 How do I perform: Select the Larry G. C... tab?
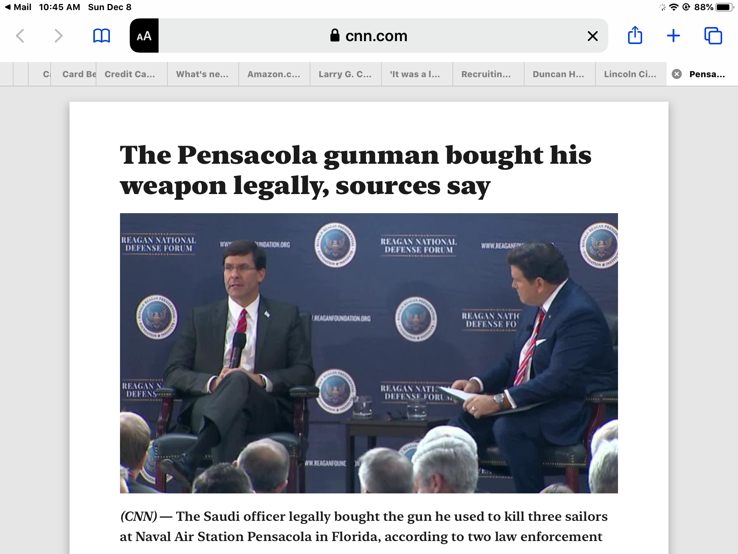coord(346,74)
